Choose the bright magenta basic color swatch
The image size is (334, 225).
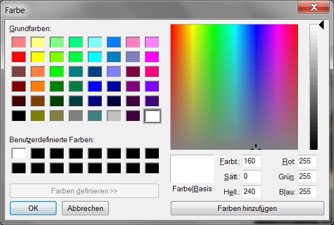click(152, 57)
